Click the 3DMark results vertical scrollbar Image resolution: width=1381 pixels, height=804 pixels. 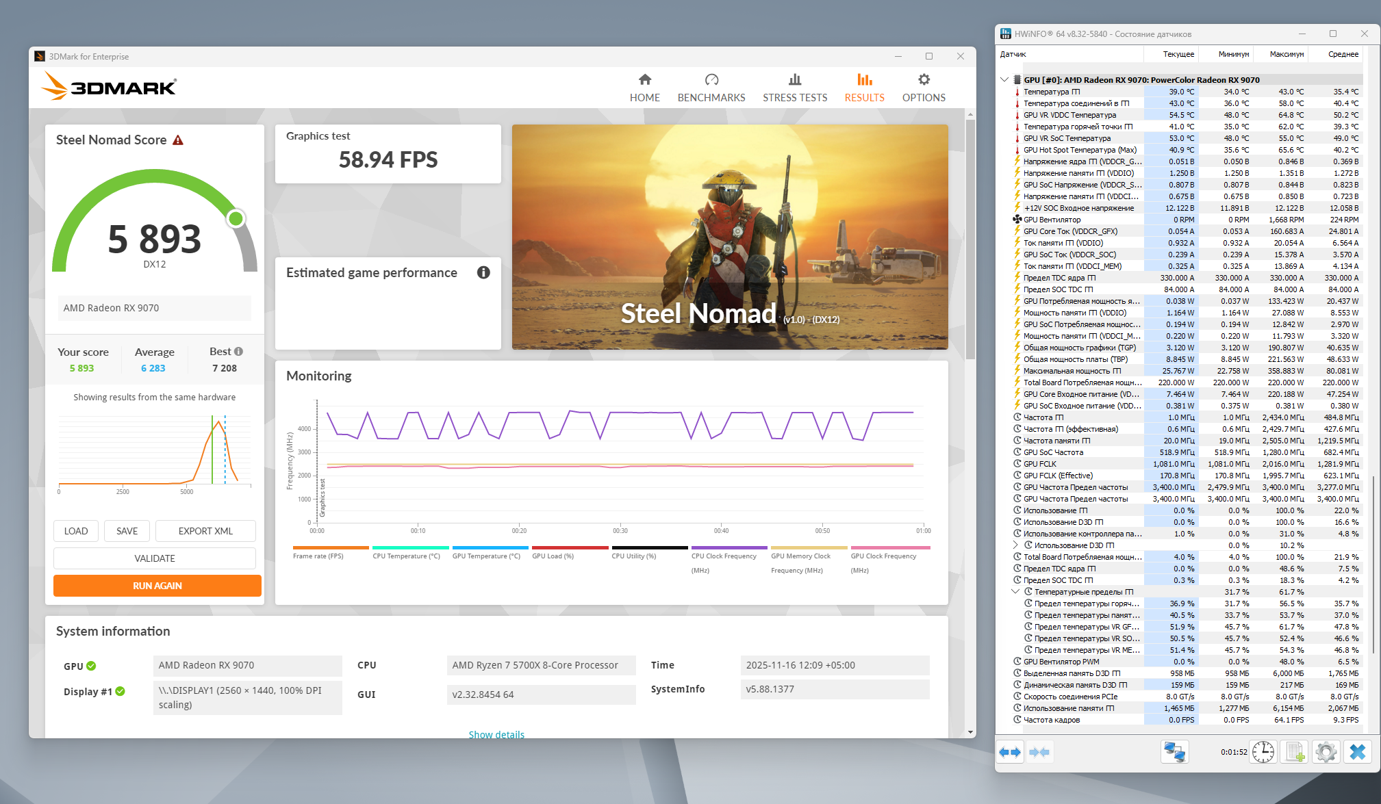(970, 239)
